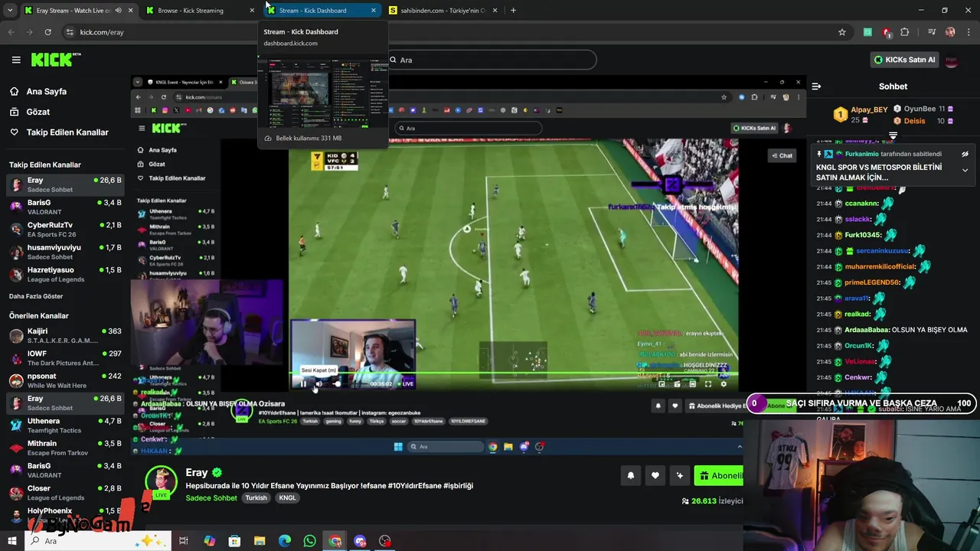The height and width of the screenshot is (551, 980).
Task: Select the Turkish tag
Action: coord(256,497)
